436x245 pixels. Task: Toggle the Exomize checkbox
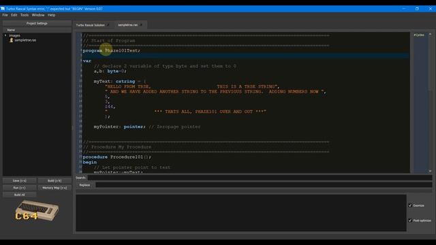click(x=410, y=206)
